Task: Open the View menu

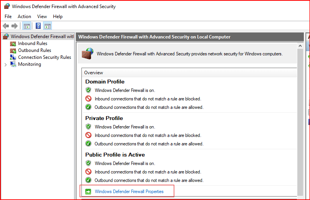Action: [42, 17]
